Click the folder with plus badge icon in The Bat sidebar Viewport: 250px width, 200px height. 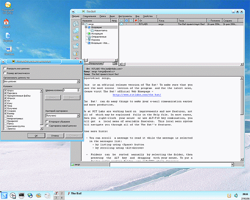76,46
